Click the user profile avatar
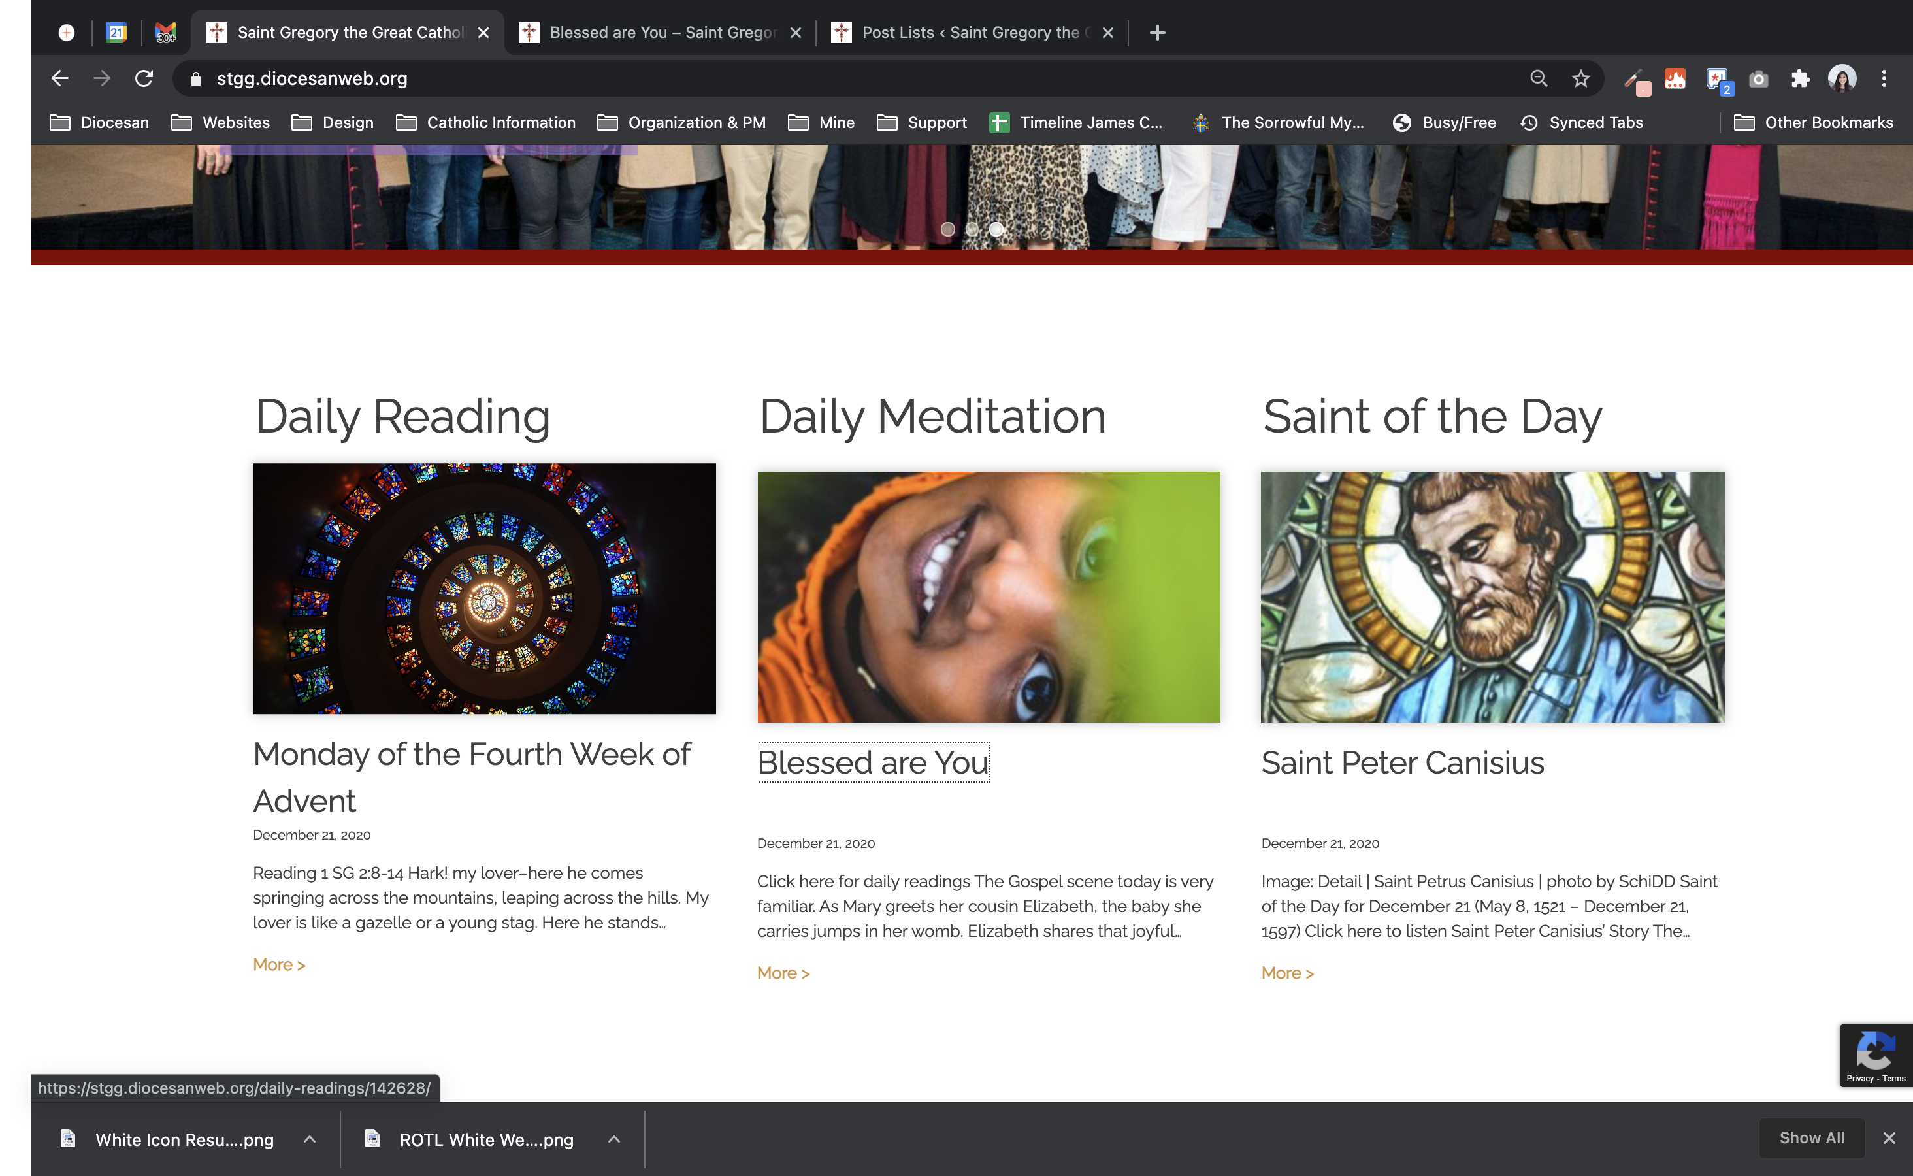Viewport: 1913px width, 1176px height. click(1842, 78)
